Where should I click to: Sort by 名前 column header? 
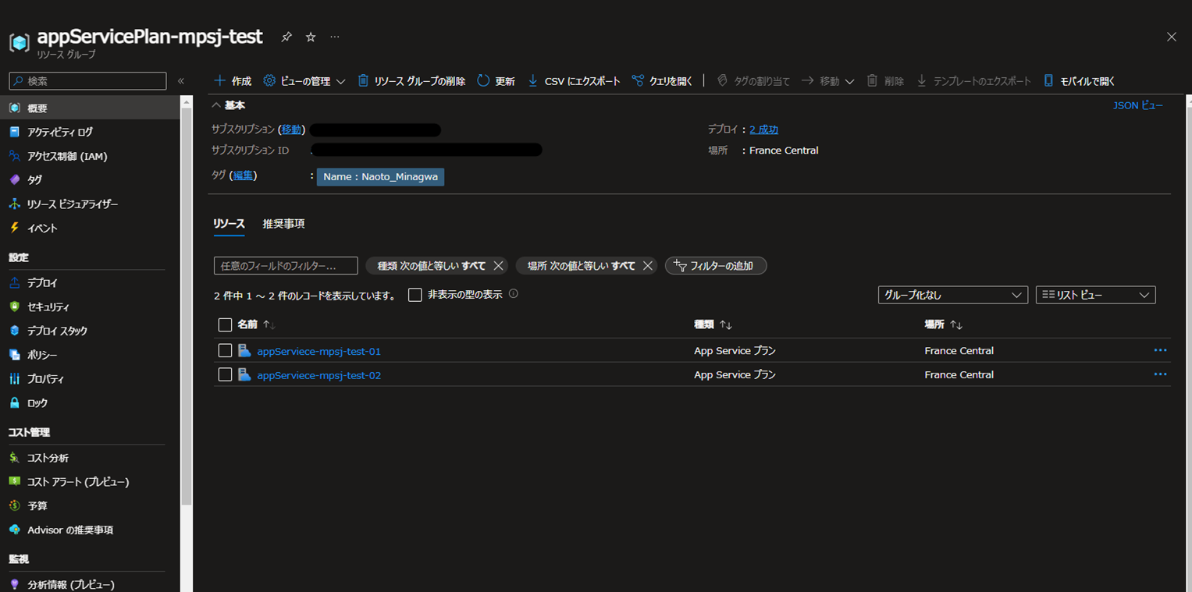tap(256, 324)
